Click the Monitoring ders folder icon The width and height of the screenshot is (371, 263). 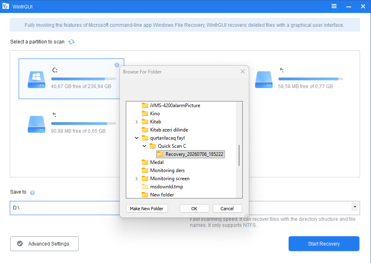click(x=145, y=170)
